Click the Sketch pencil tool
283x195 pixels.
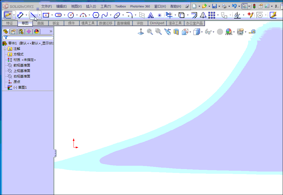pos(8,15)
